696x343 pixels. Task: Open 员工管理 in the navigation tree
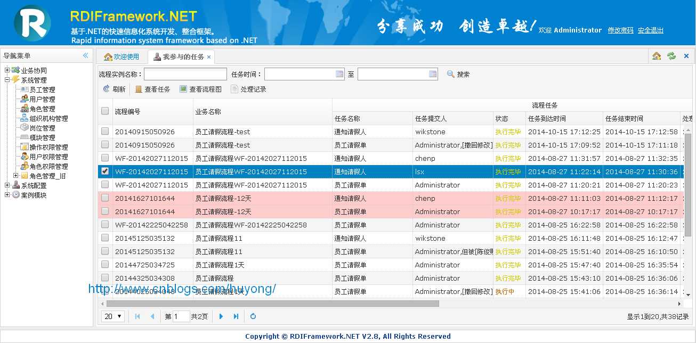coord(42,89)
